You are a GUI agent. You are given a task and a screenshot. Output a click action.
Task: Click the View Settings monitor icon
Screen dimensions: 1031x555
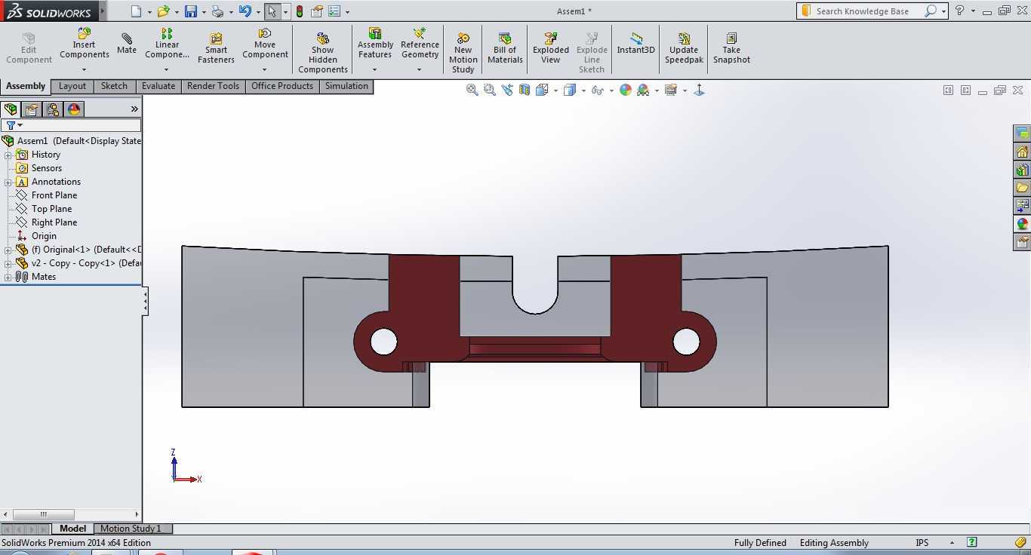(x=670, y=90)
